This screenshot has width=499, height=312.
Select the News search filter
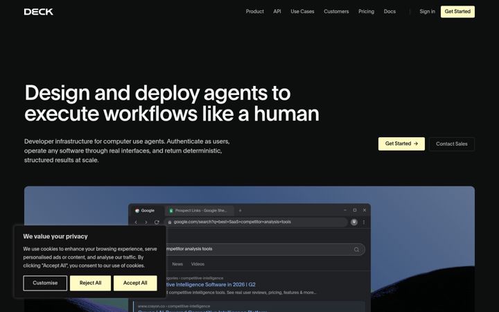pos(177,264)
